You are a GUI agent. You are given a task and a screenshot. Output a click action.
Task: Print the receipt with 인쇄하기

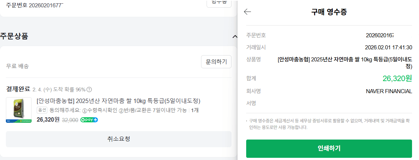(329, 148)
